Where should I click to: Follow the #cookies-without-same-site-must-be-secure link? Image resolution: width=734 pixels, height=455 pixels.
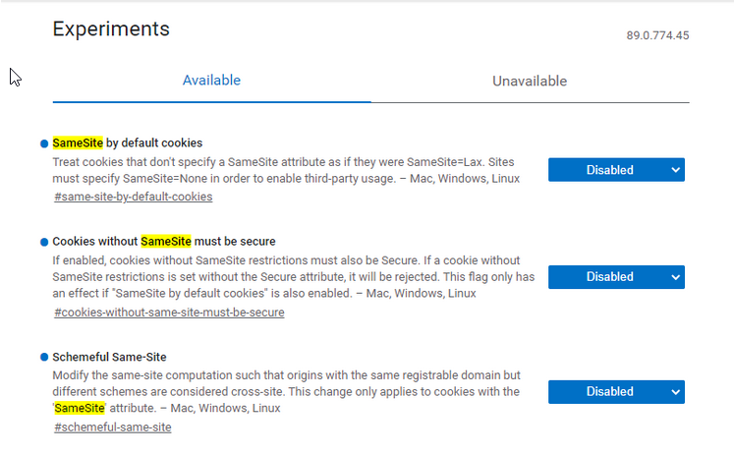169,313
